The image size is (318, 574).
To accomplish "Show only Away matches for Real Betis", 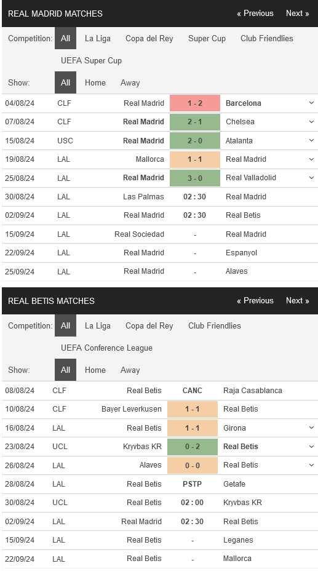I will click(x=130, y=370).
